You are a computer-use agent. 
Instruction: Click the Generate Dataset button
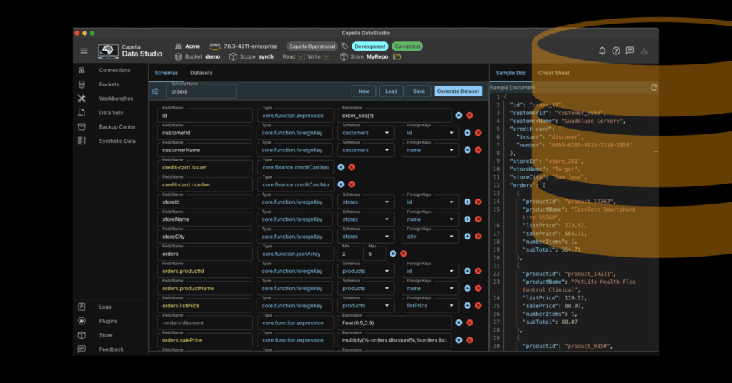point(458,91)
